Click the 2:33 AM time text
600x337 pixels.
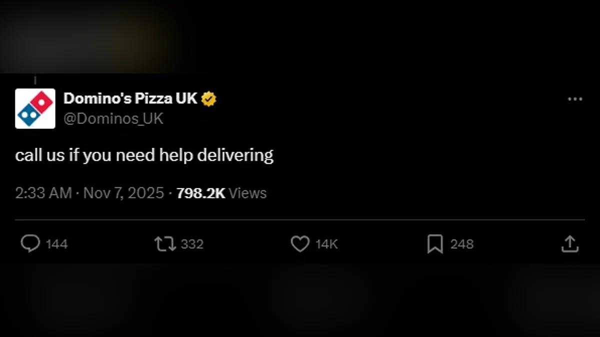click(43, 193)
